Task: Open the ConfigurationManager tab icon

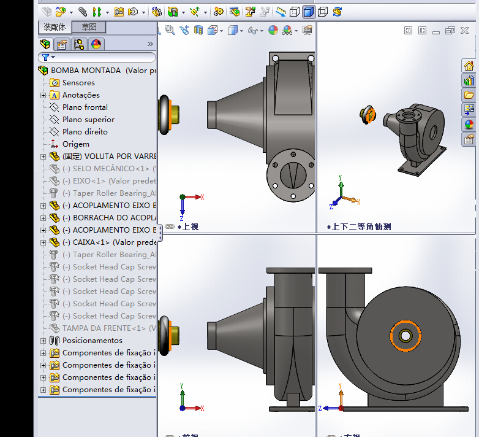Action: pos(78,44)
